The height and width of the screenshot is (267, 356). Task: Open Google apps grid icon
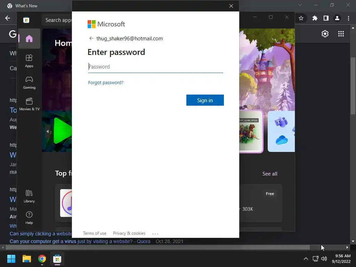point(341,34)
